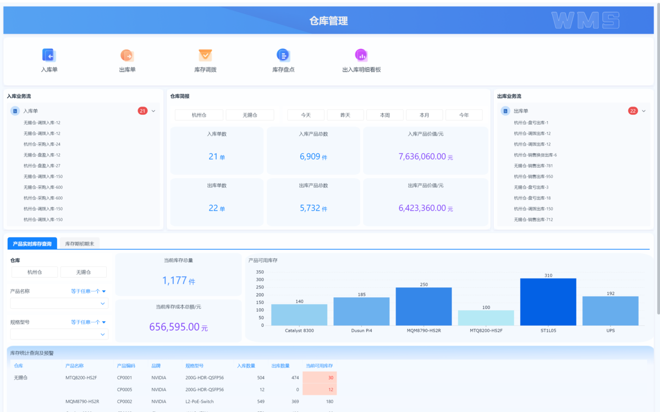Click the ST1L05 bar showing 310

click(x=548, y=302)
